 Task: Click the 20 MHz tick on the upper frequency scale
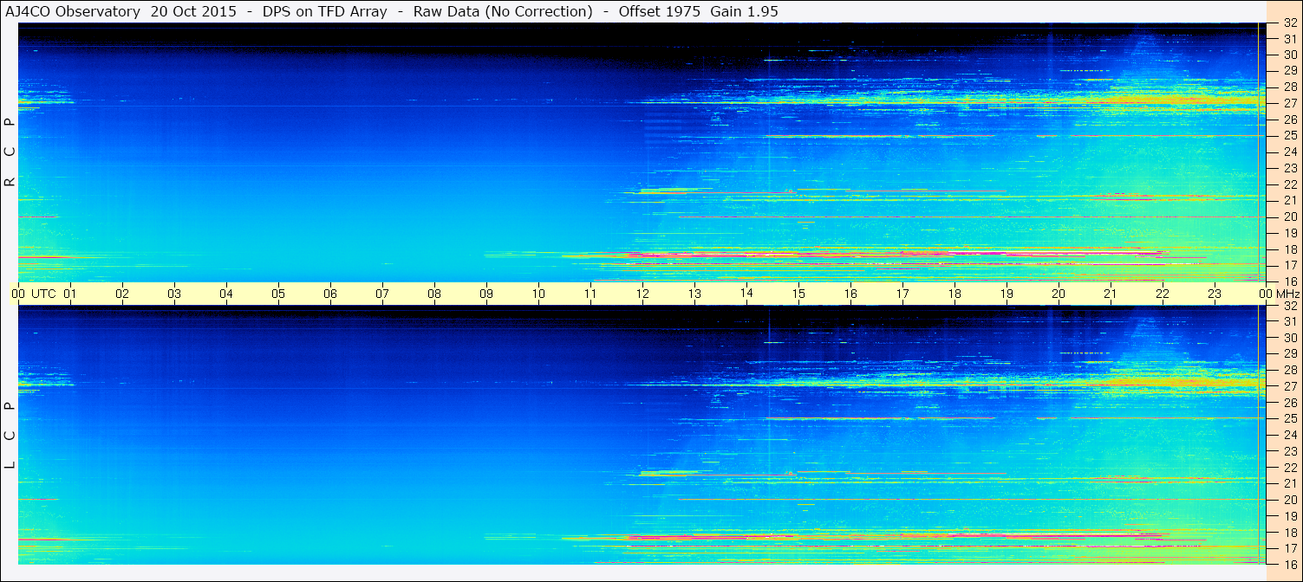point(1290,217)
